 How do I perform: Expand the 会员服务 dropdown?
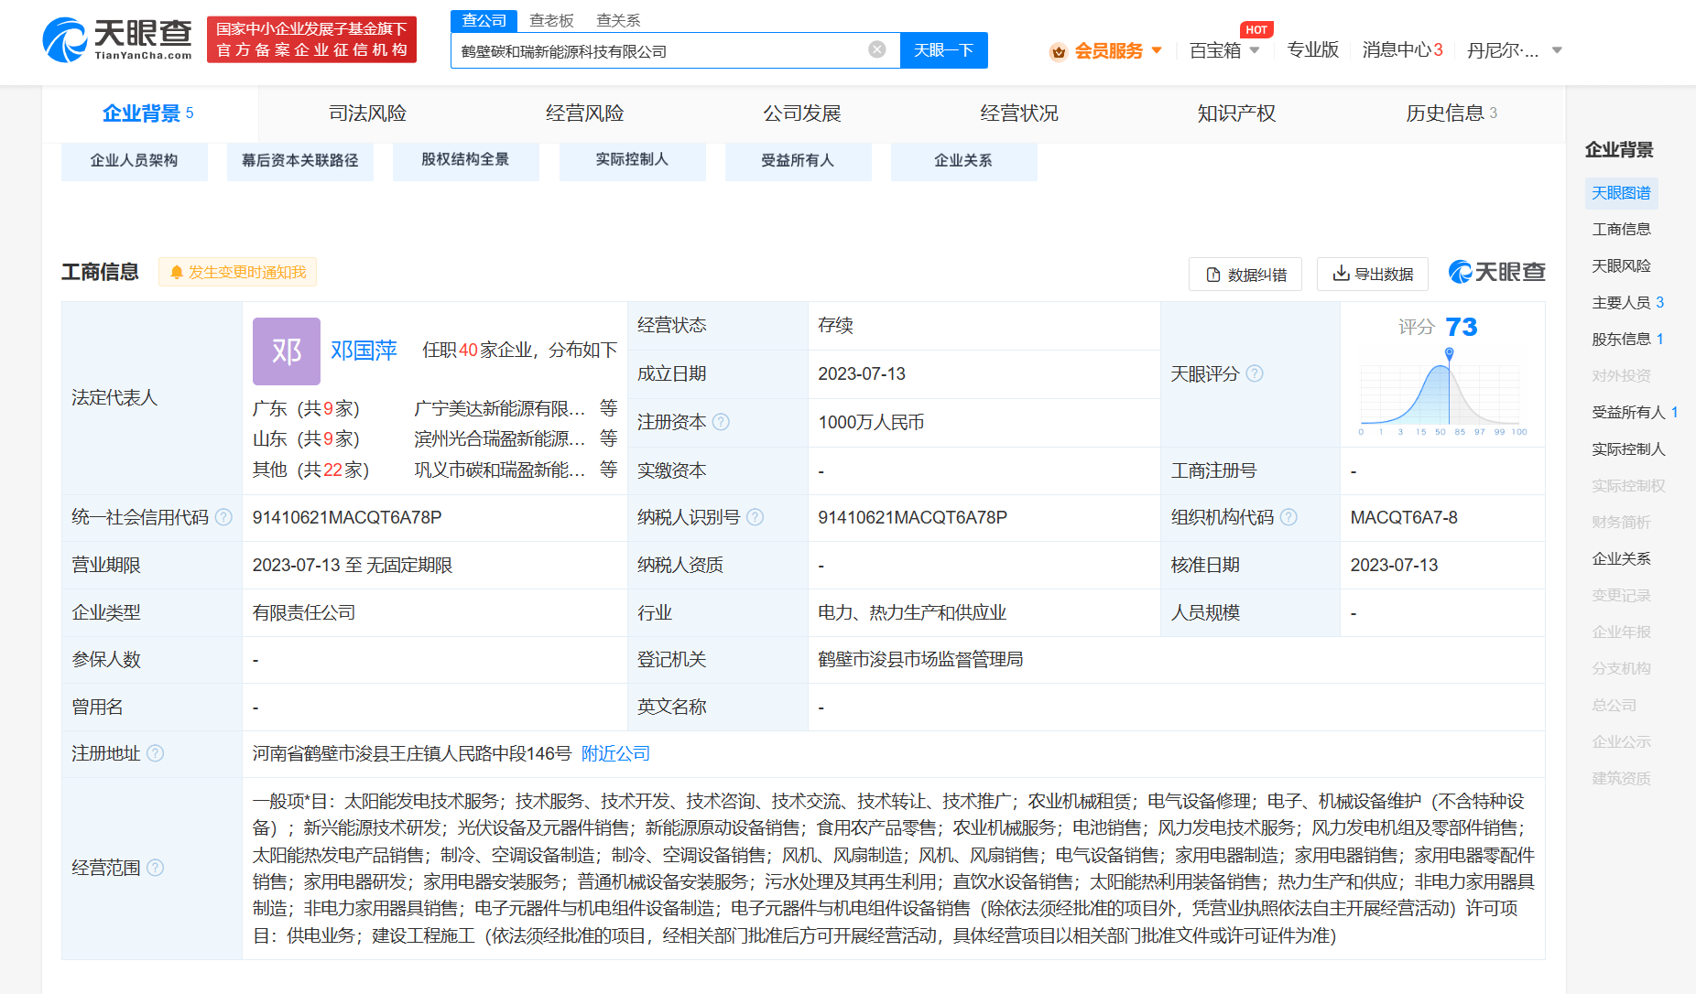[1157, 50]
